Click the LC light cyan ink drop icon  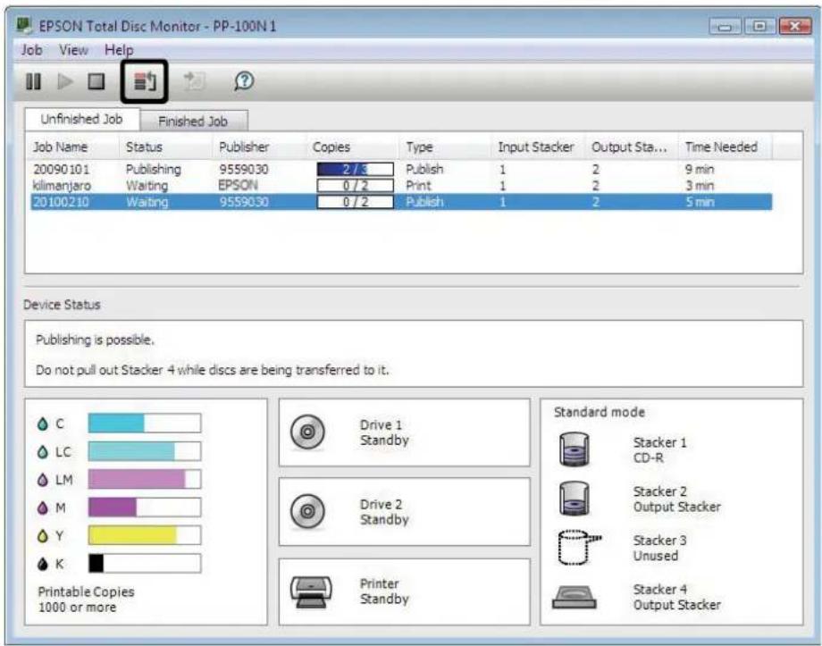coord(43,452)
